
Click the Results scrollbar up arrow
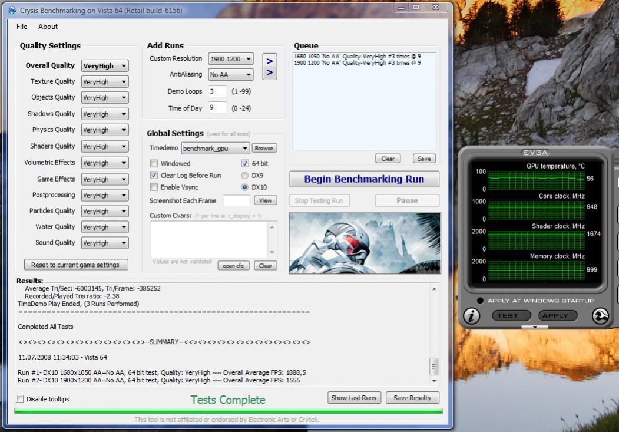click(434, 289)
